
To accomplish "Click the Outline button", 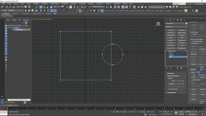I will pyautogui.click(x=193, y=64).
